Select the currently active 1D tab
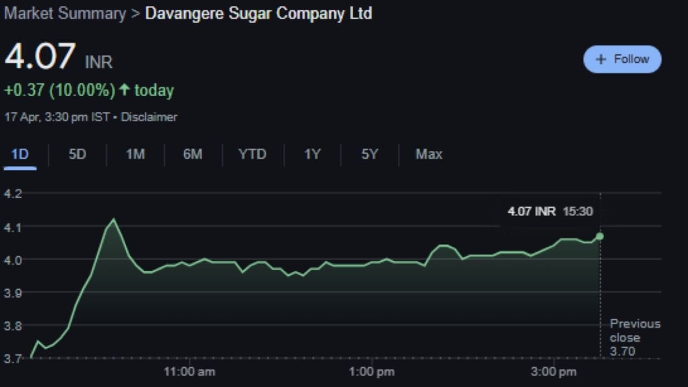The width and height of the screenshot is (688, 387). tap(20, 154)
